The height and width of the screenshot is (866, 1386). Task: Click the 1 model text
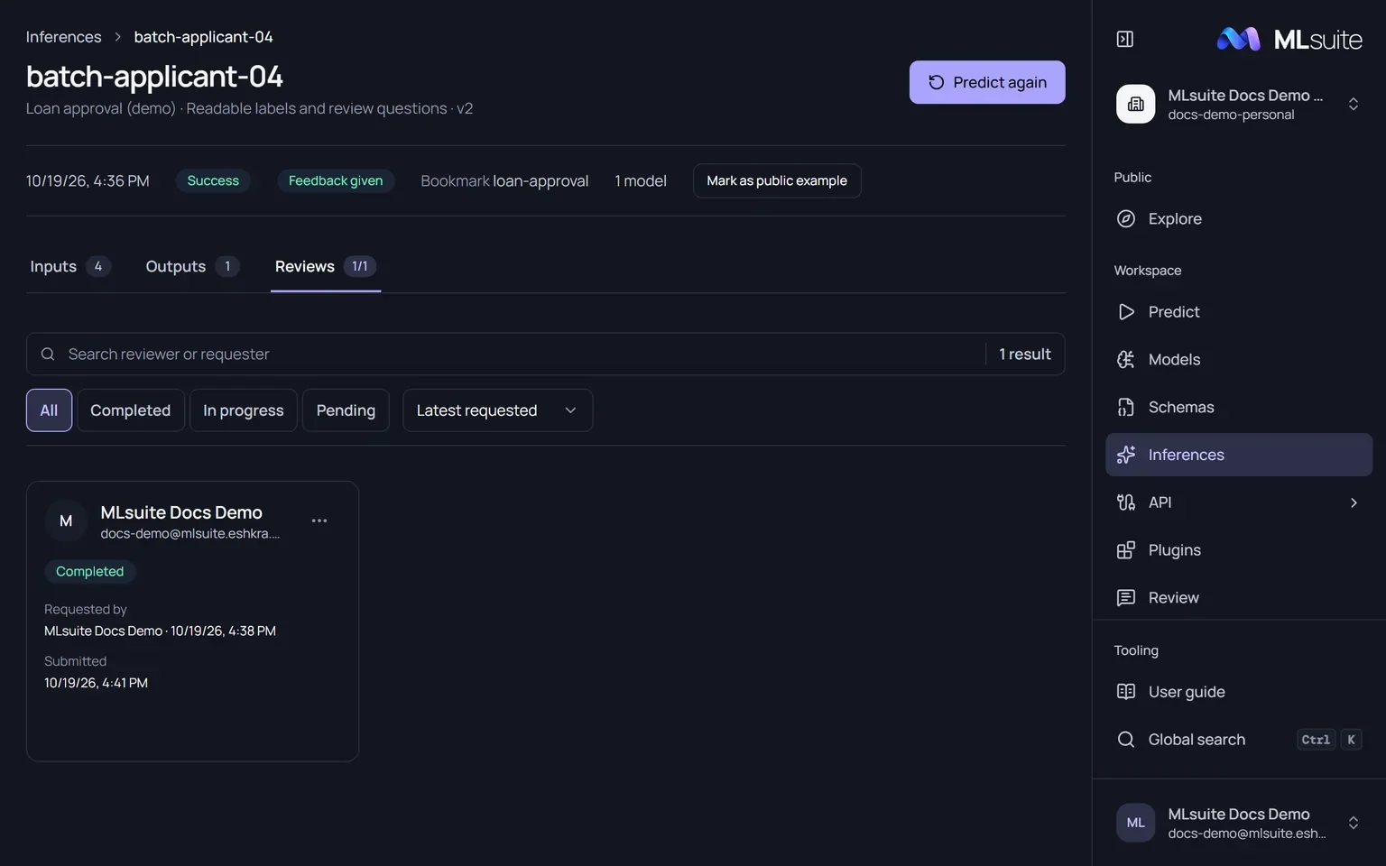[x=641, y=180]
